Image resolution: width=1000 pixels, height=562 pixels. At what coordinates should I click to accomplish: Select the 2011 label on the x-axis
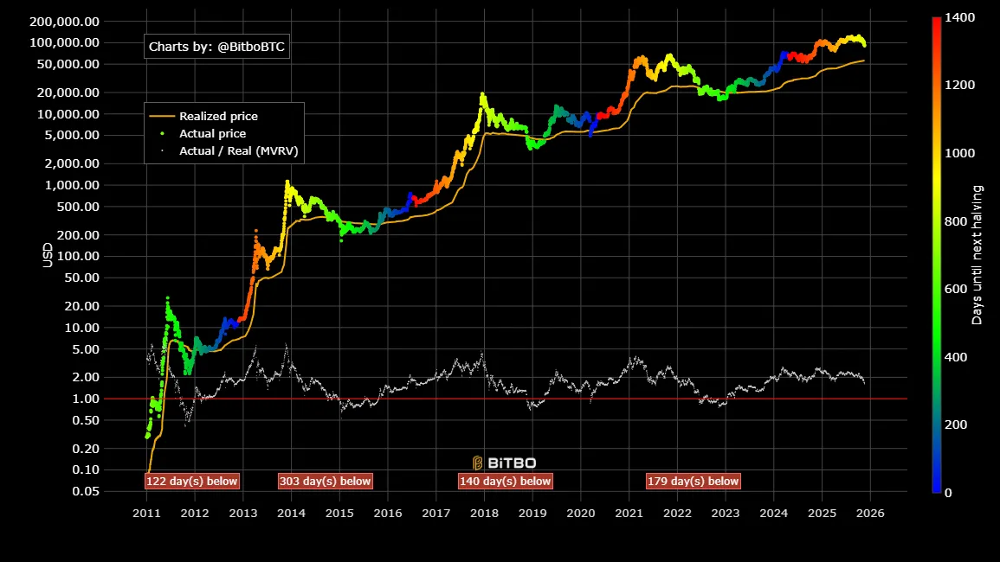coord(147,513)
